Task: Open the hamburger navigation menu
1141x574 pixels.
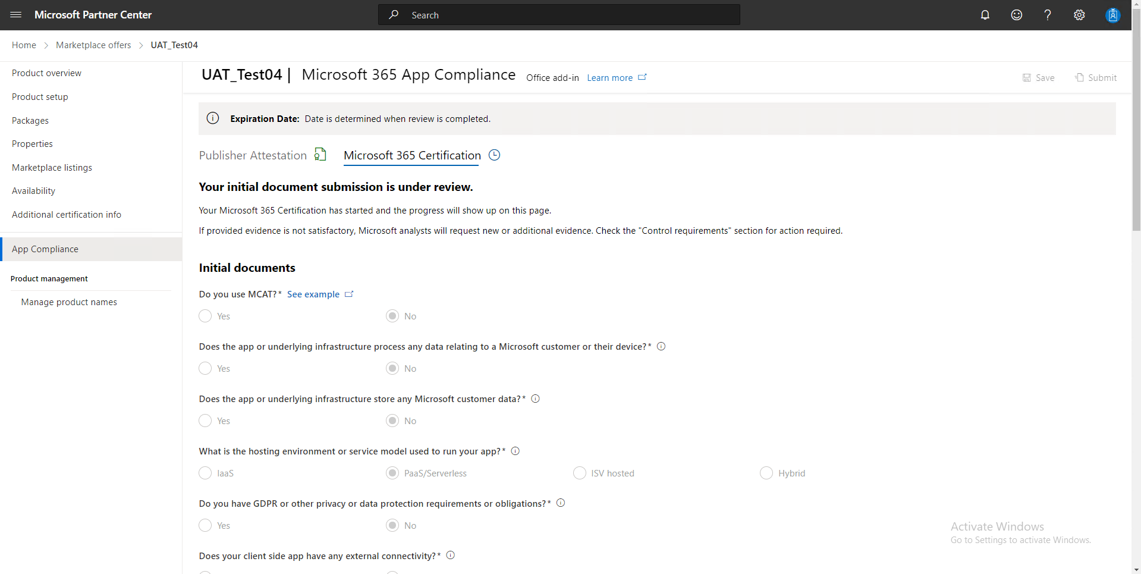Action: tap(16, 15)
